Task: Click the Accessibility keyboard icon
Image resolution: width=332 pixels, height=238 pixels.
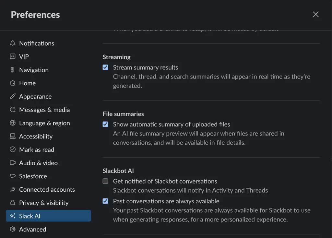Action: [13, 136]
